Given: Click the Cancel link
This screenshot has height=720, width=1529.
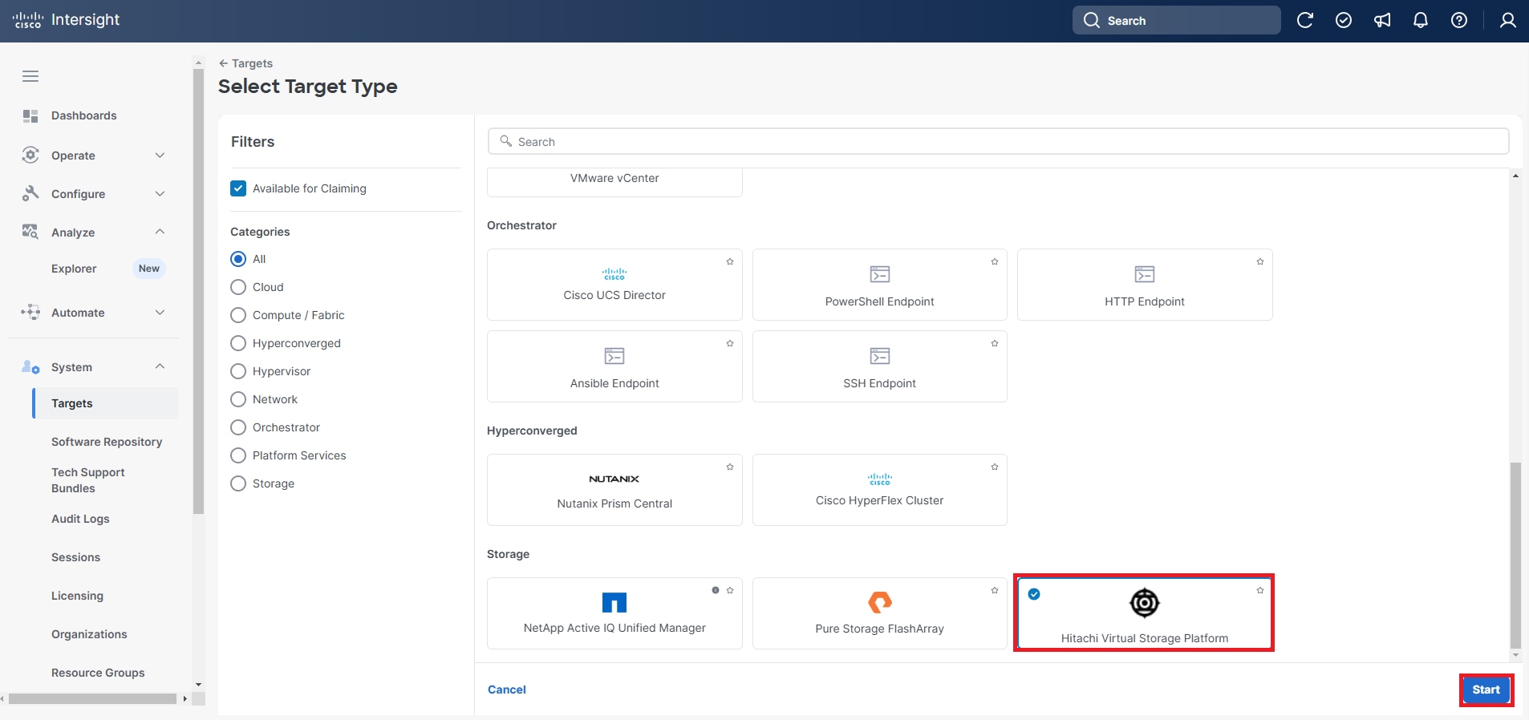Looking at the screenshot, I should coord(507,690).
